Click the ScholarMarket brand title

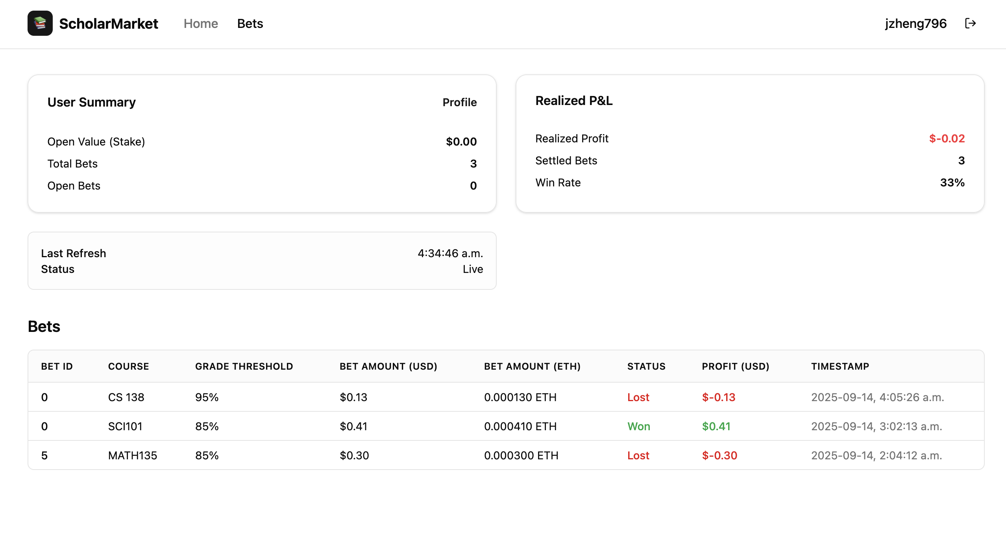pyautogui.click(x=109, y=24)
